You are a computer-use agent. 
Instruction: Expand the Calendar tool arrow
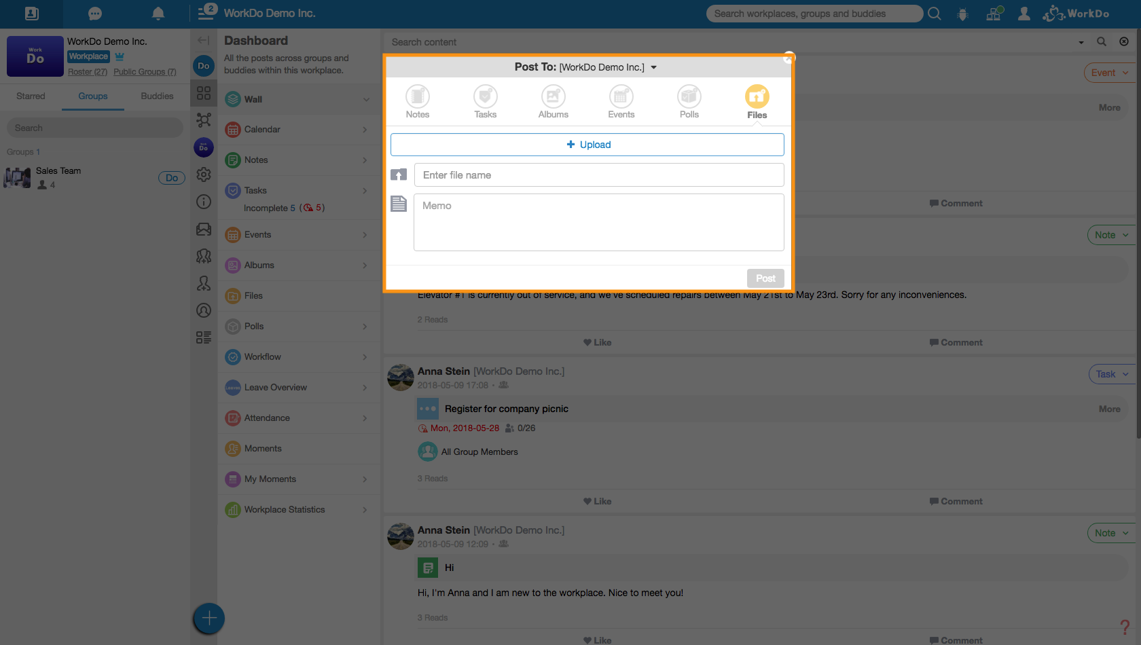click(x=365, y=130)
